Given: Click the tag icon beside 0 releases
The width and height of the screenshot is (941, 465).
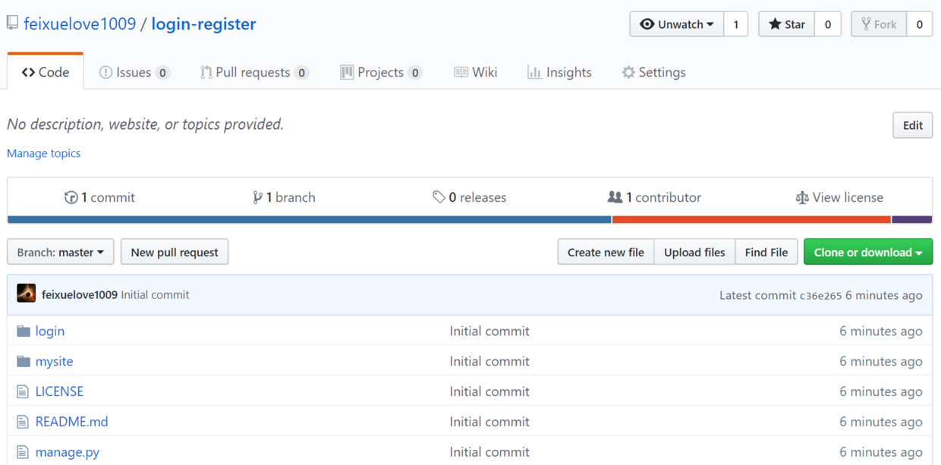Looking at the screenshot, I should (x=439, y=197).
